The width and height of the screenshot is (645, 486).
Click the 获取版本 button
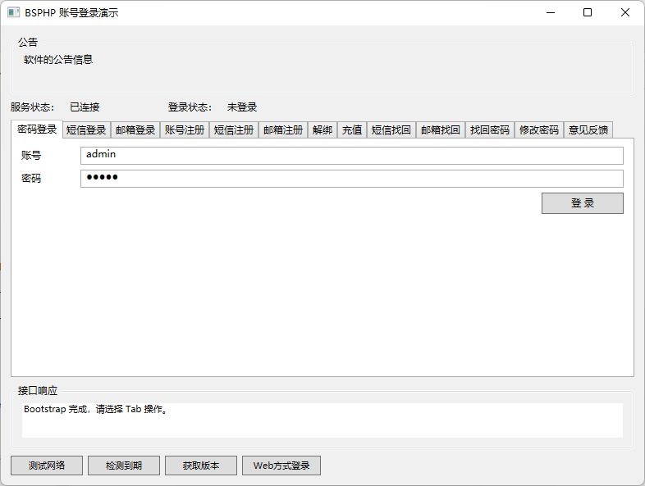(201, 466)
